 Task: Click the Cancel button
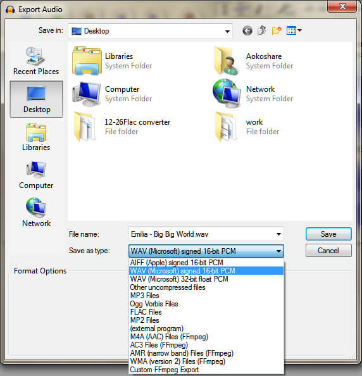tap(328, 251)
